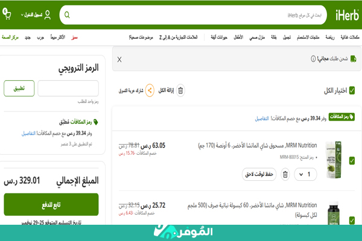Open the الأكثر مبيعاً best sellers link

(58, 37)
